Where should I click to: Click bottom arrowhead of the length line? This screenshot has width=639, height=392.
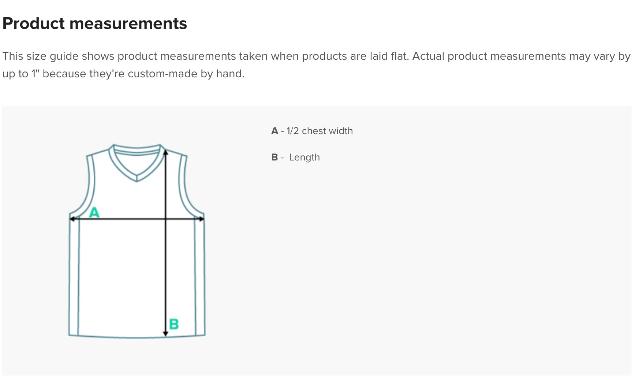coord(165,333)
